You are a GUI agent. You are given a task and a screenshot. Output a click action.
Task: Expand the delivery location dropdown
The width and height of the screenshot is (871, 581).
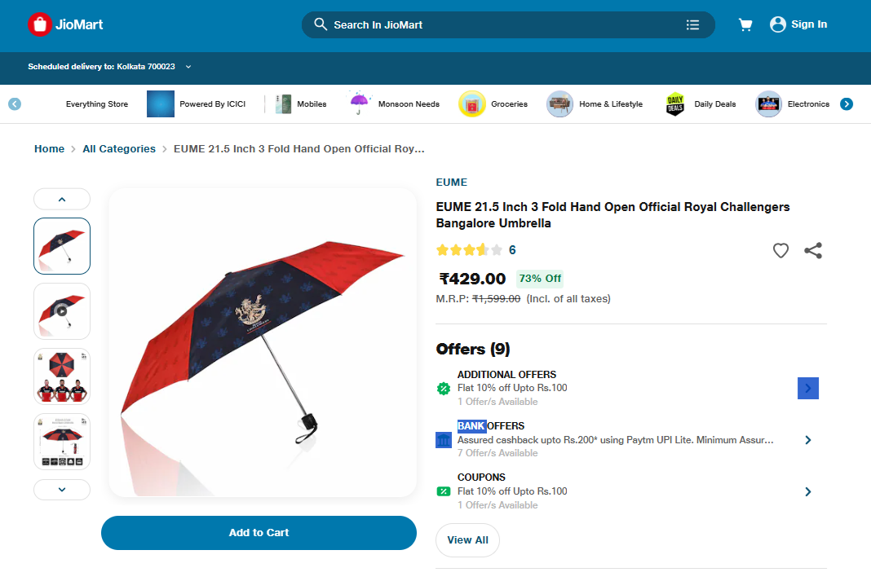tap(188, 67)
